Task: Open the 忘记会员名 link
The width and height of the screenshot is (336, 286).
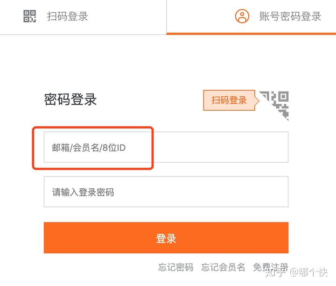Action: [223, 267]
